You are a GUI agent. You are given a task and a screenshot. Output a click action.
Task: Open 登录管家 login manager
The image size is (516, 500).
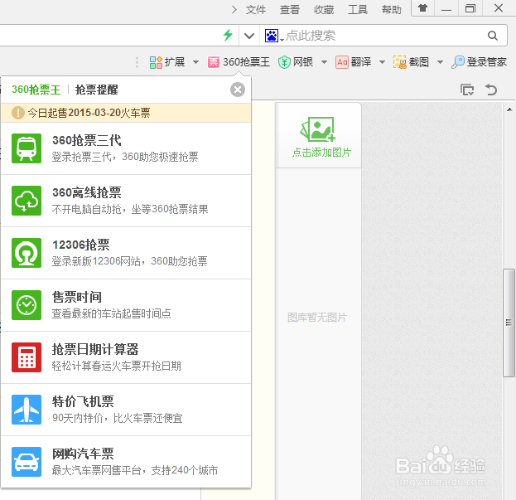point(479,62)
